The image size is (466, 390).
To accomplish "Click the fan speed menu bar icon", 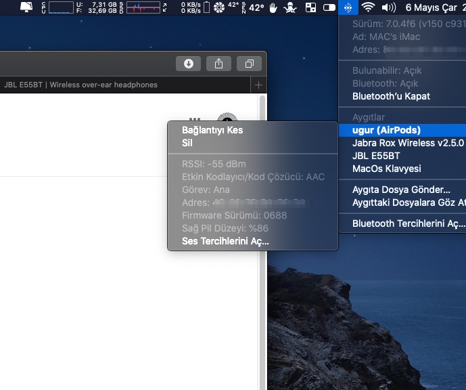I will tap(219, 8).
